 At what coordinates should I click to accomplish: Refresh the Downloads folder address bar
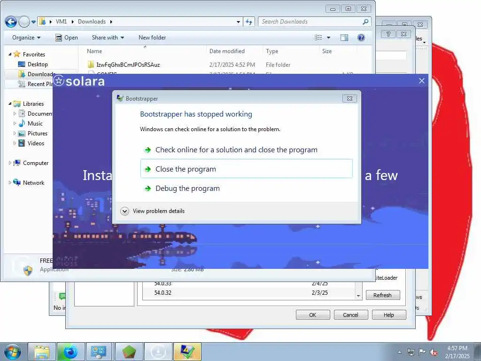[249, 22]
